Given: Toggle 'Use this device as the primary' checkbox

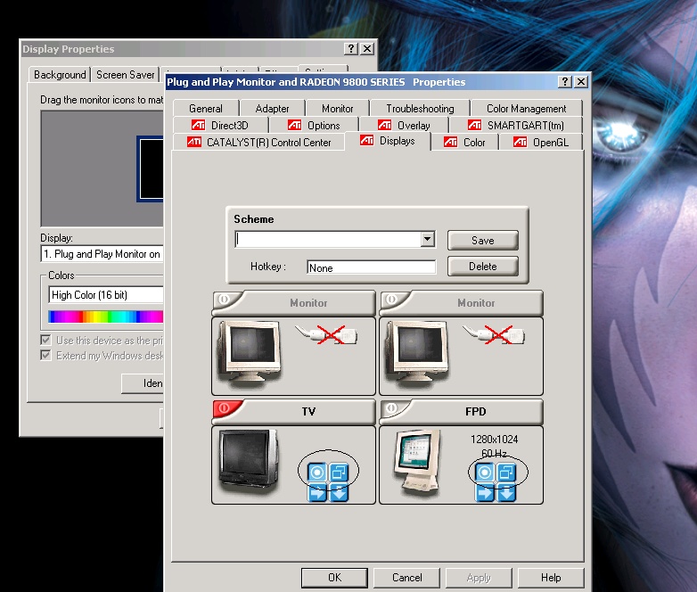Looking at the screenshot, I should tap(45, 341).
